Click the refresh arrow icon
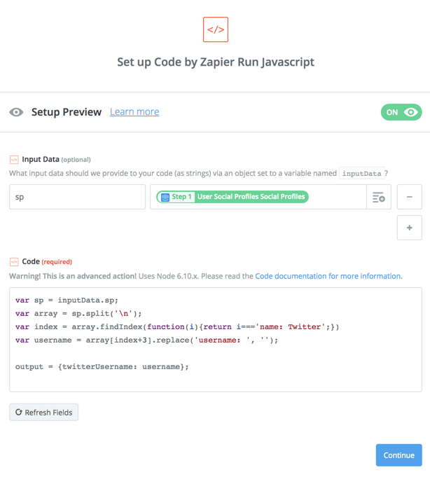The width and height of the screenshot is (430, 477). point(19,412)
